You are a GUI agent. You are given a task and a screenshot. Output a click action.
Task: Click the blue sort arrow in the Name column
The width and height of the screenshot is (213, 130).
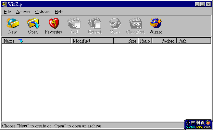click(x=21, y=41)
